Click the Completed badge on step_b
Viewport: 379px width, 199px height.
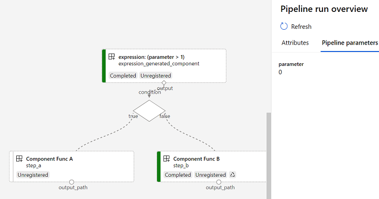(x=178, y=175)
